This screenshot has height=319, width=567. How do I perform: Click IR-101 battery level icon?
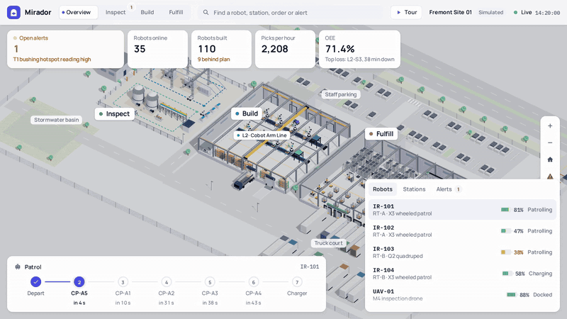pos(505,210)
